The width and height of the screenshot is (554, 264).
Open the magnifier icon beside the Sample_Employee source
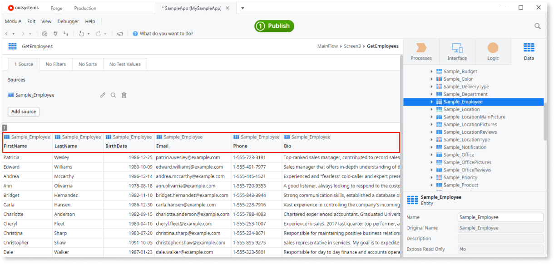tap(113, 95)
